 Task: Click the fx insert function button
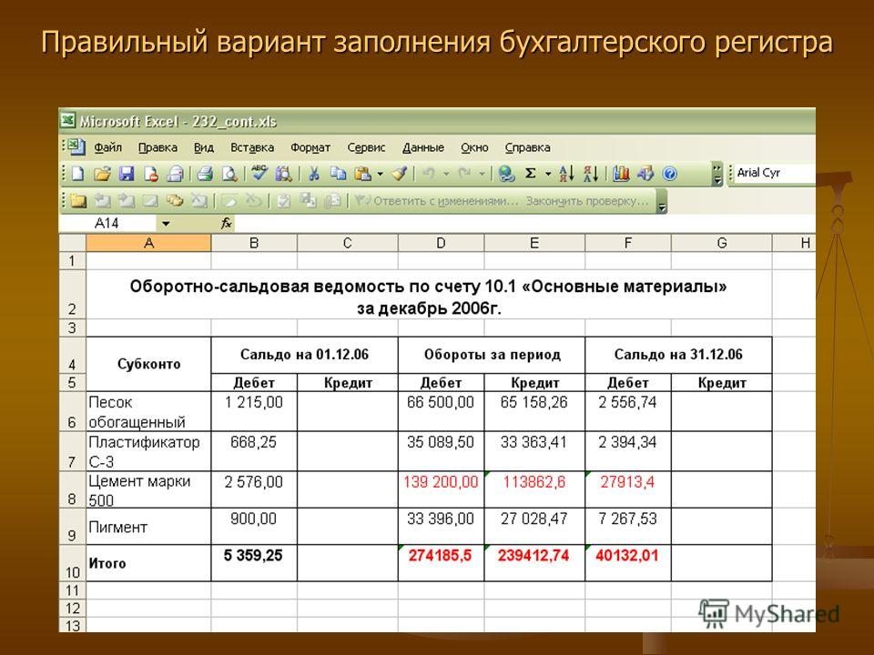tap(226, 224)
